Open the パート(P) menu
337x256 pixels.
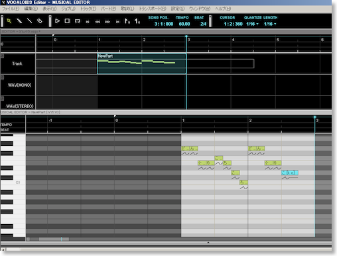tap(108, 9)
